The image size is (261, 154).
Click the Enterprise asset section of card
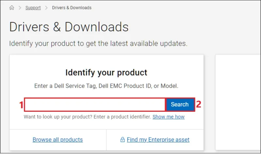[x=155, y=140]
